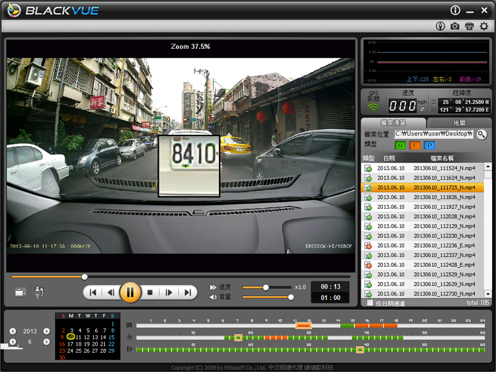Print the current frame using printer icon
Screen dimensions: 496x372
click(470, 26)
